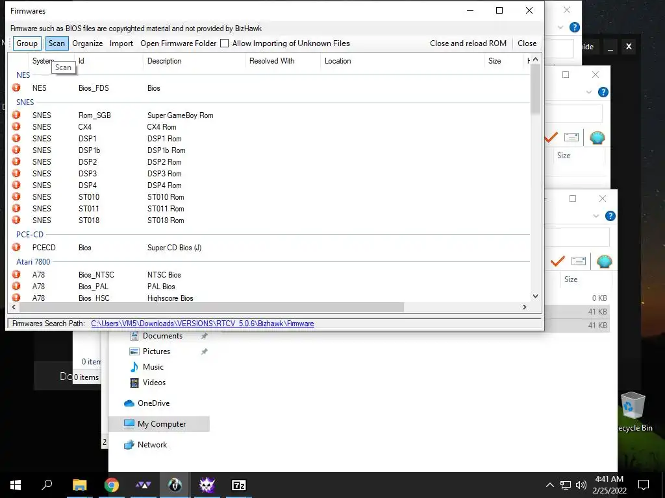
Task: Click the vertical scrollbar up arrow
Action: click(x=535, y=60)
